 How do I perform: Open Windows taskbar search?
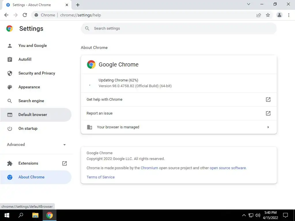21,215
